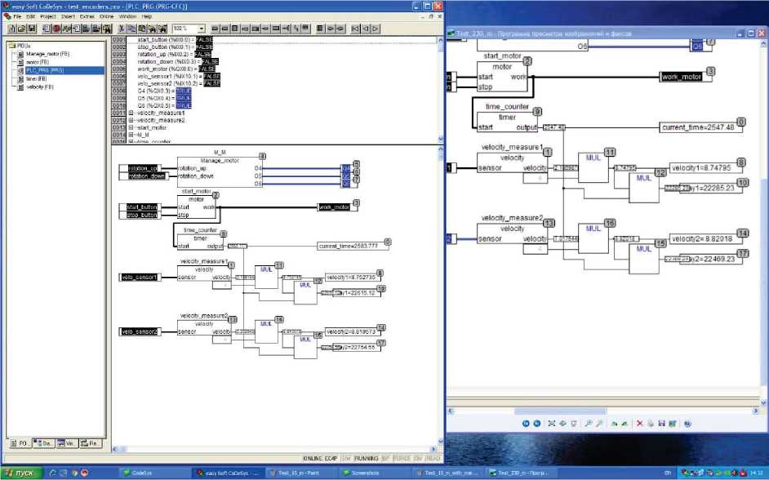The width and height of the screenshot is (769, 480).
Task: Click the Пуск Start button
Action: (20, 473)
